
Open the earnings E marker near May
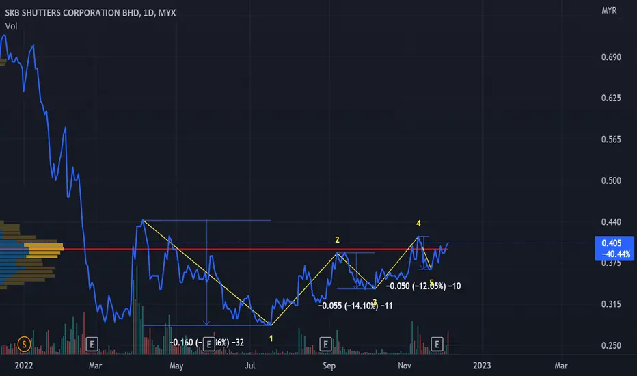click(x=209, y=345)
